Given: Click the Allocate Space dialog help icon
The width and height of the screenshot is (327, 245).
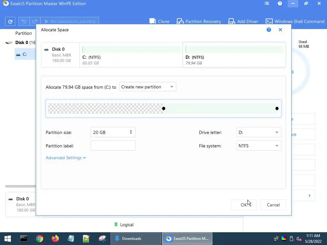Looking at the screenshot, I should tap(269, 30).
